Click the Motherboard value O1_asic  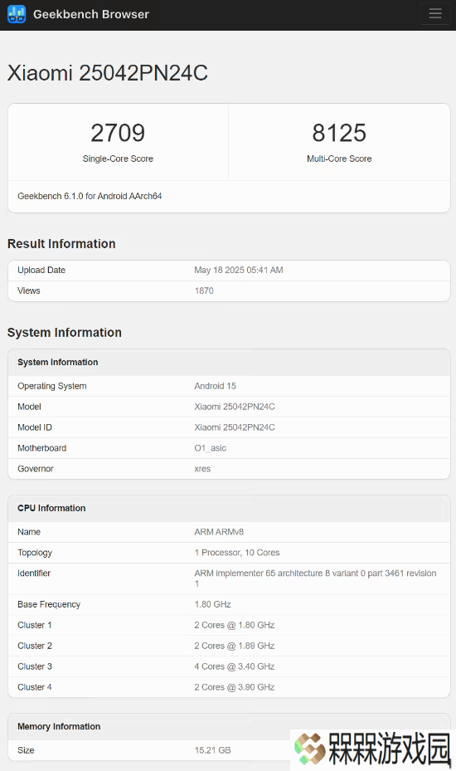click(211, 448)
